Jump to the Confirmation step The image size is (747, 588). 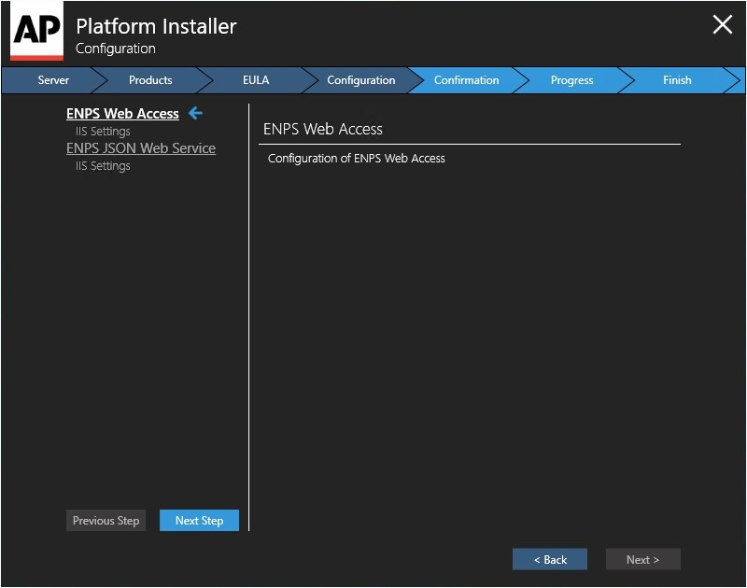coord(466,80)
